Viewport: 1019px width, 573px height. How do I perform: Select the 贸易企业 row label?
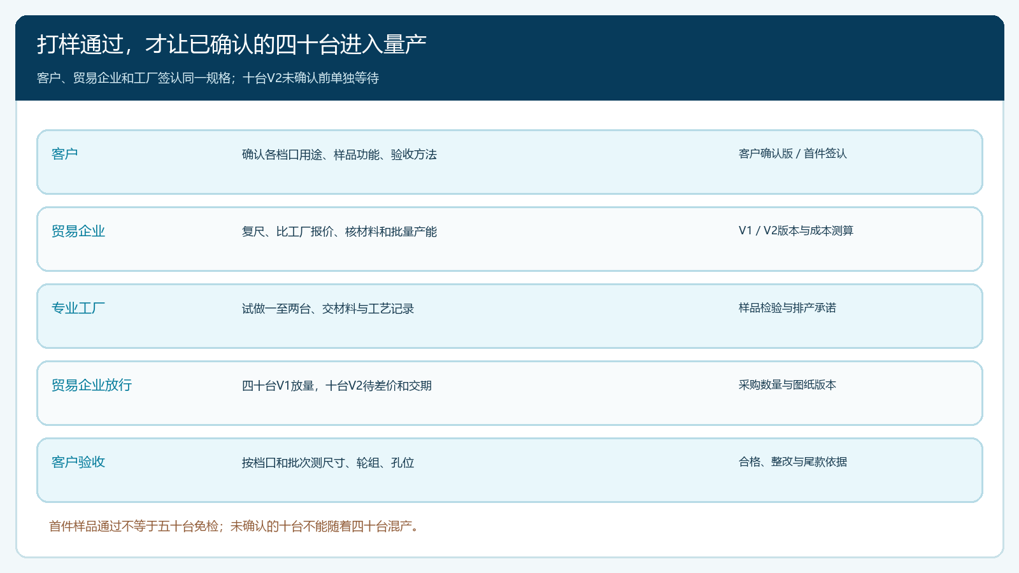tap(78, 231)
